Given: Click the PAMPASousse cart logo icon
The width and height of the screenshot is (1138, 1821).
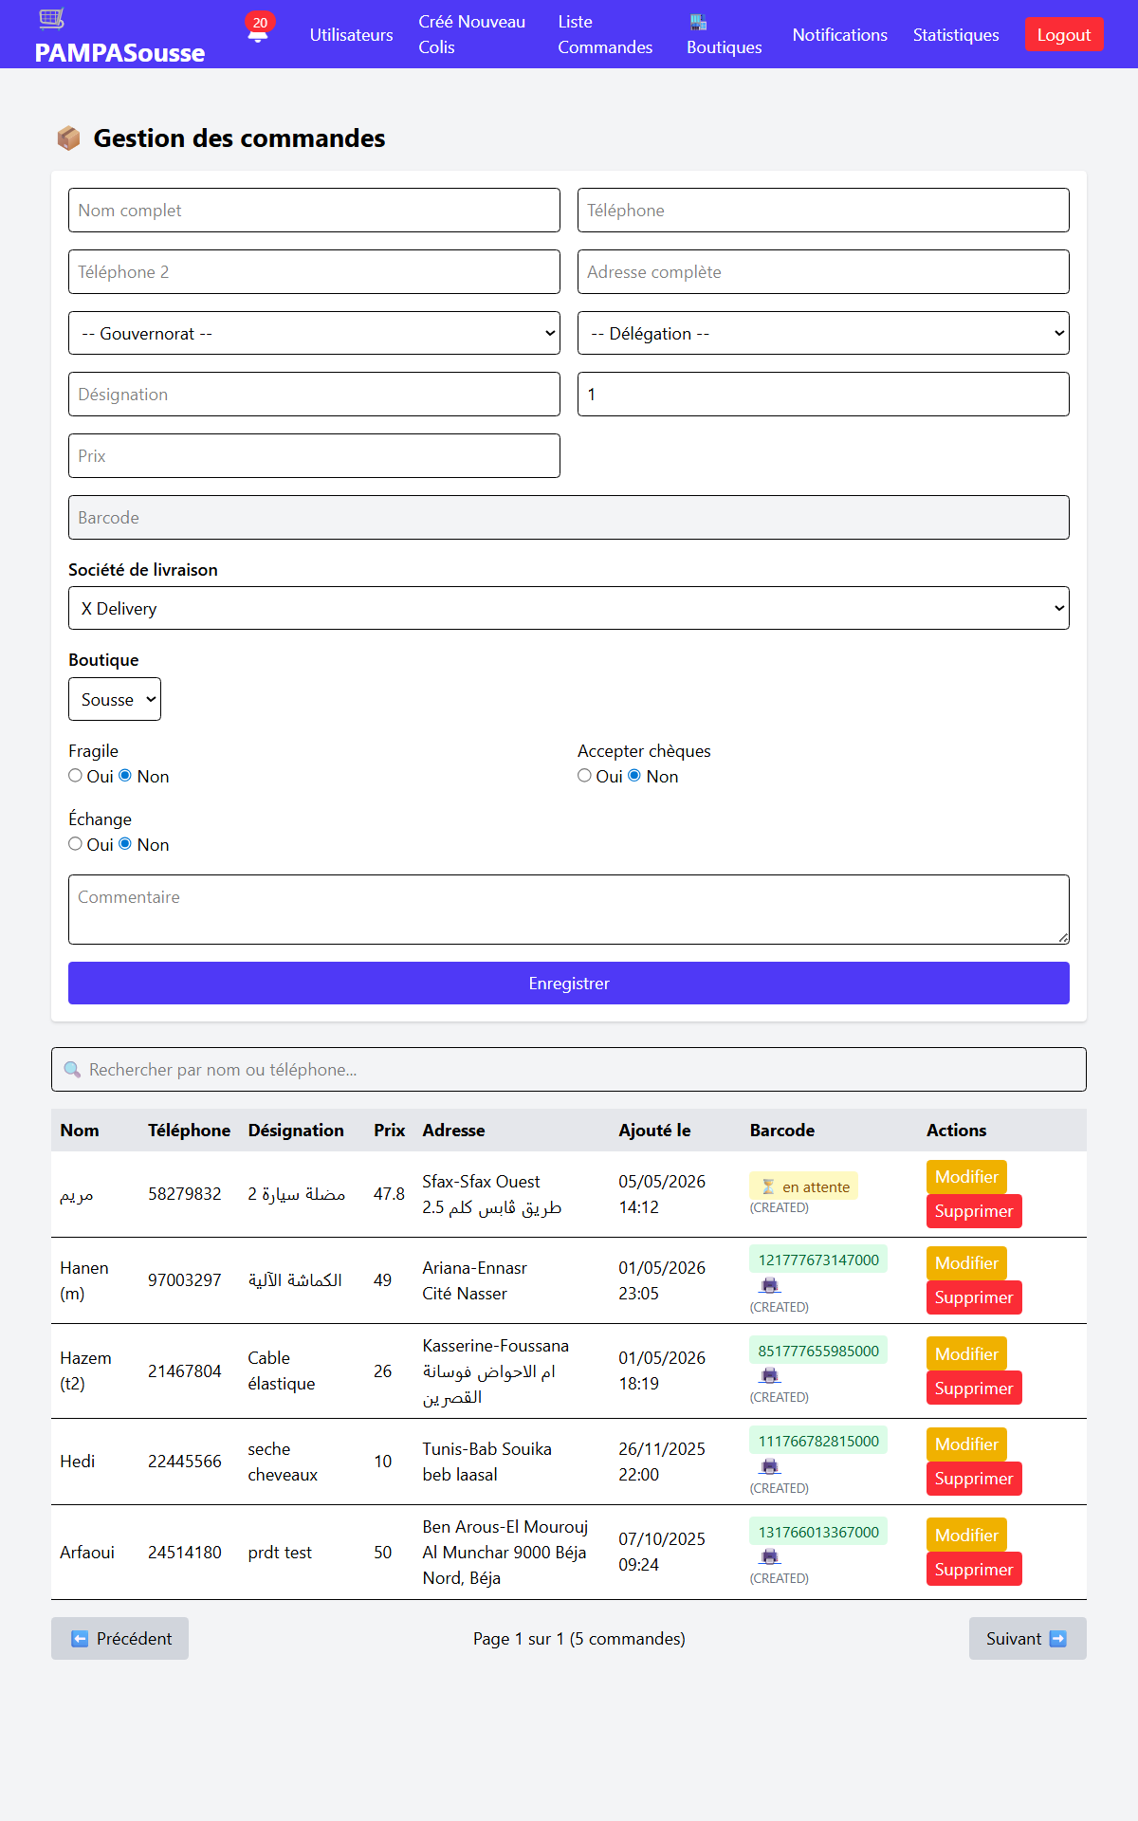Looking at the screenshot, I should point(52,18).
